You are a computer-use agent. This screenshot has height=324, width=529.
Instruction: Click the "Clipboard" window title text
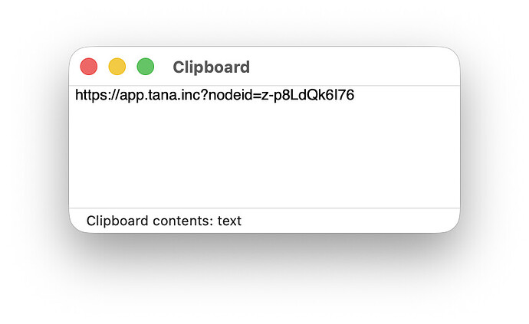211,67
